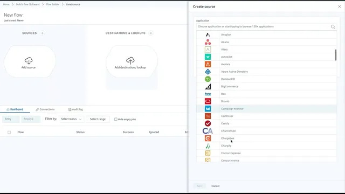Check the select-all checkbox beside Flow column
The image size is (345, 194).
pyautogui.click(x=9, y=132)
